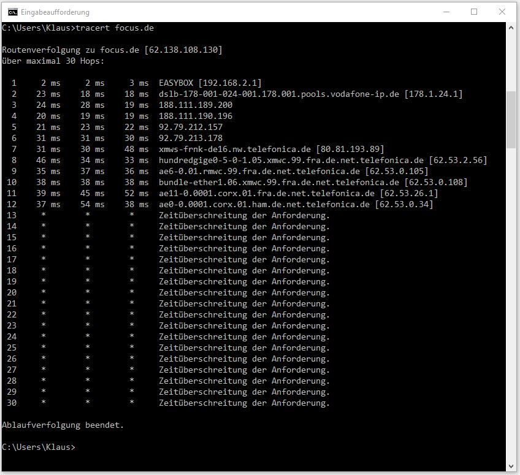Screen dimensions: 520x475
Task: Click IP address 92.79.212.157
Action: [191, 127]
